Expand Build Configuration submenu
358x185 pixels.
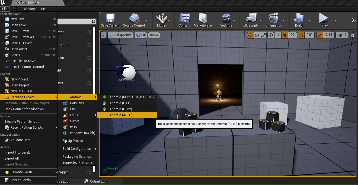point(77,149)
